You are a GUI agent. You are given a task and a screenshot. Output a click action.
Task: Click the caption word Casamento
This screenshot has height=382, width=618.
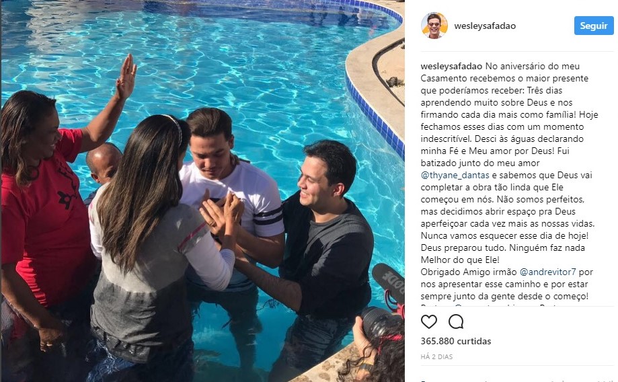pyautogui.click(x=443, y=79)
